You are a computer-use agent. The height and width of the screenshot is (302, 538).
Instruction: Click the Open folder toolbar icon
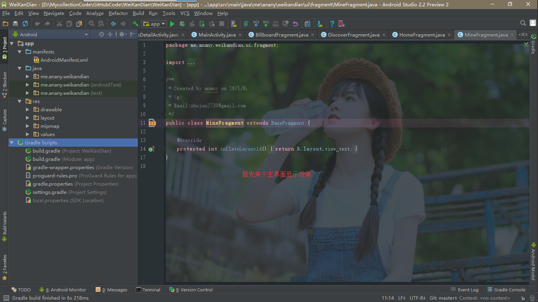[x=5, y=24]
